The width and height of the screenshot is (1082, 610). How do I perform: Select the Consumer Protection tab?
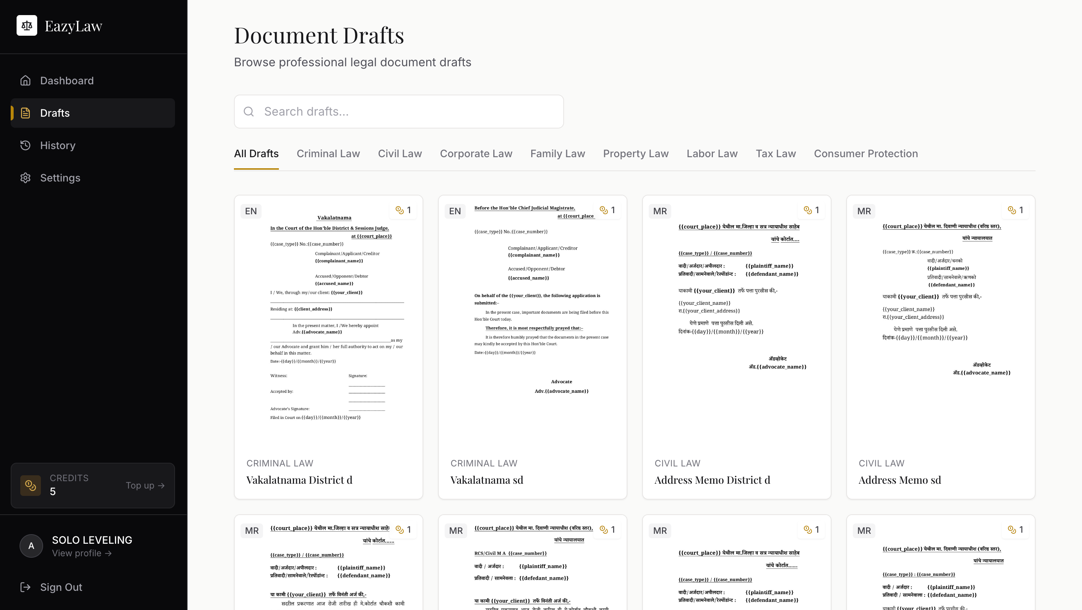pyautogui.click(x=866, y=154)
